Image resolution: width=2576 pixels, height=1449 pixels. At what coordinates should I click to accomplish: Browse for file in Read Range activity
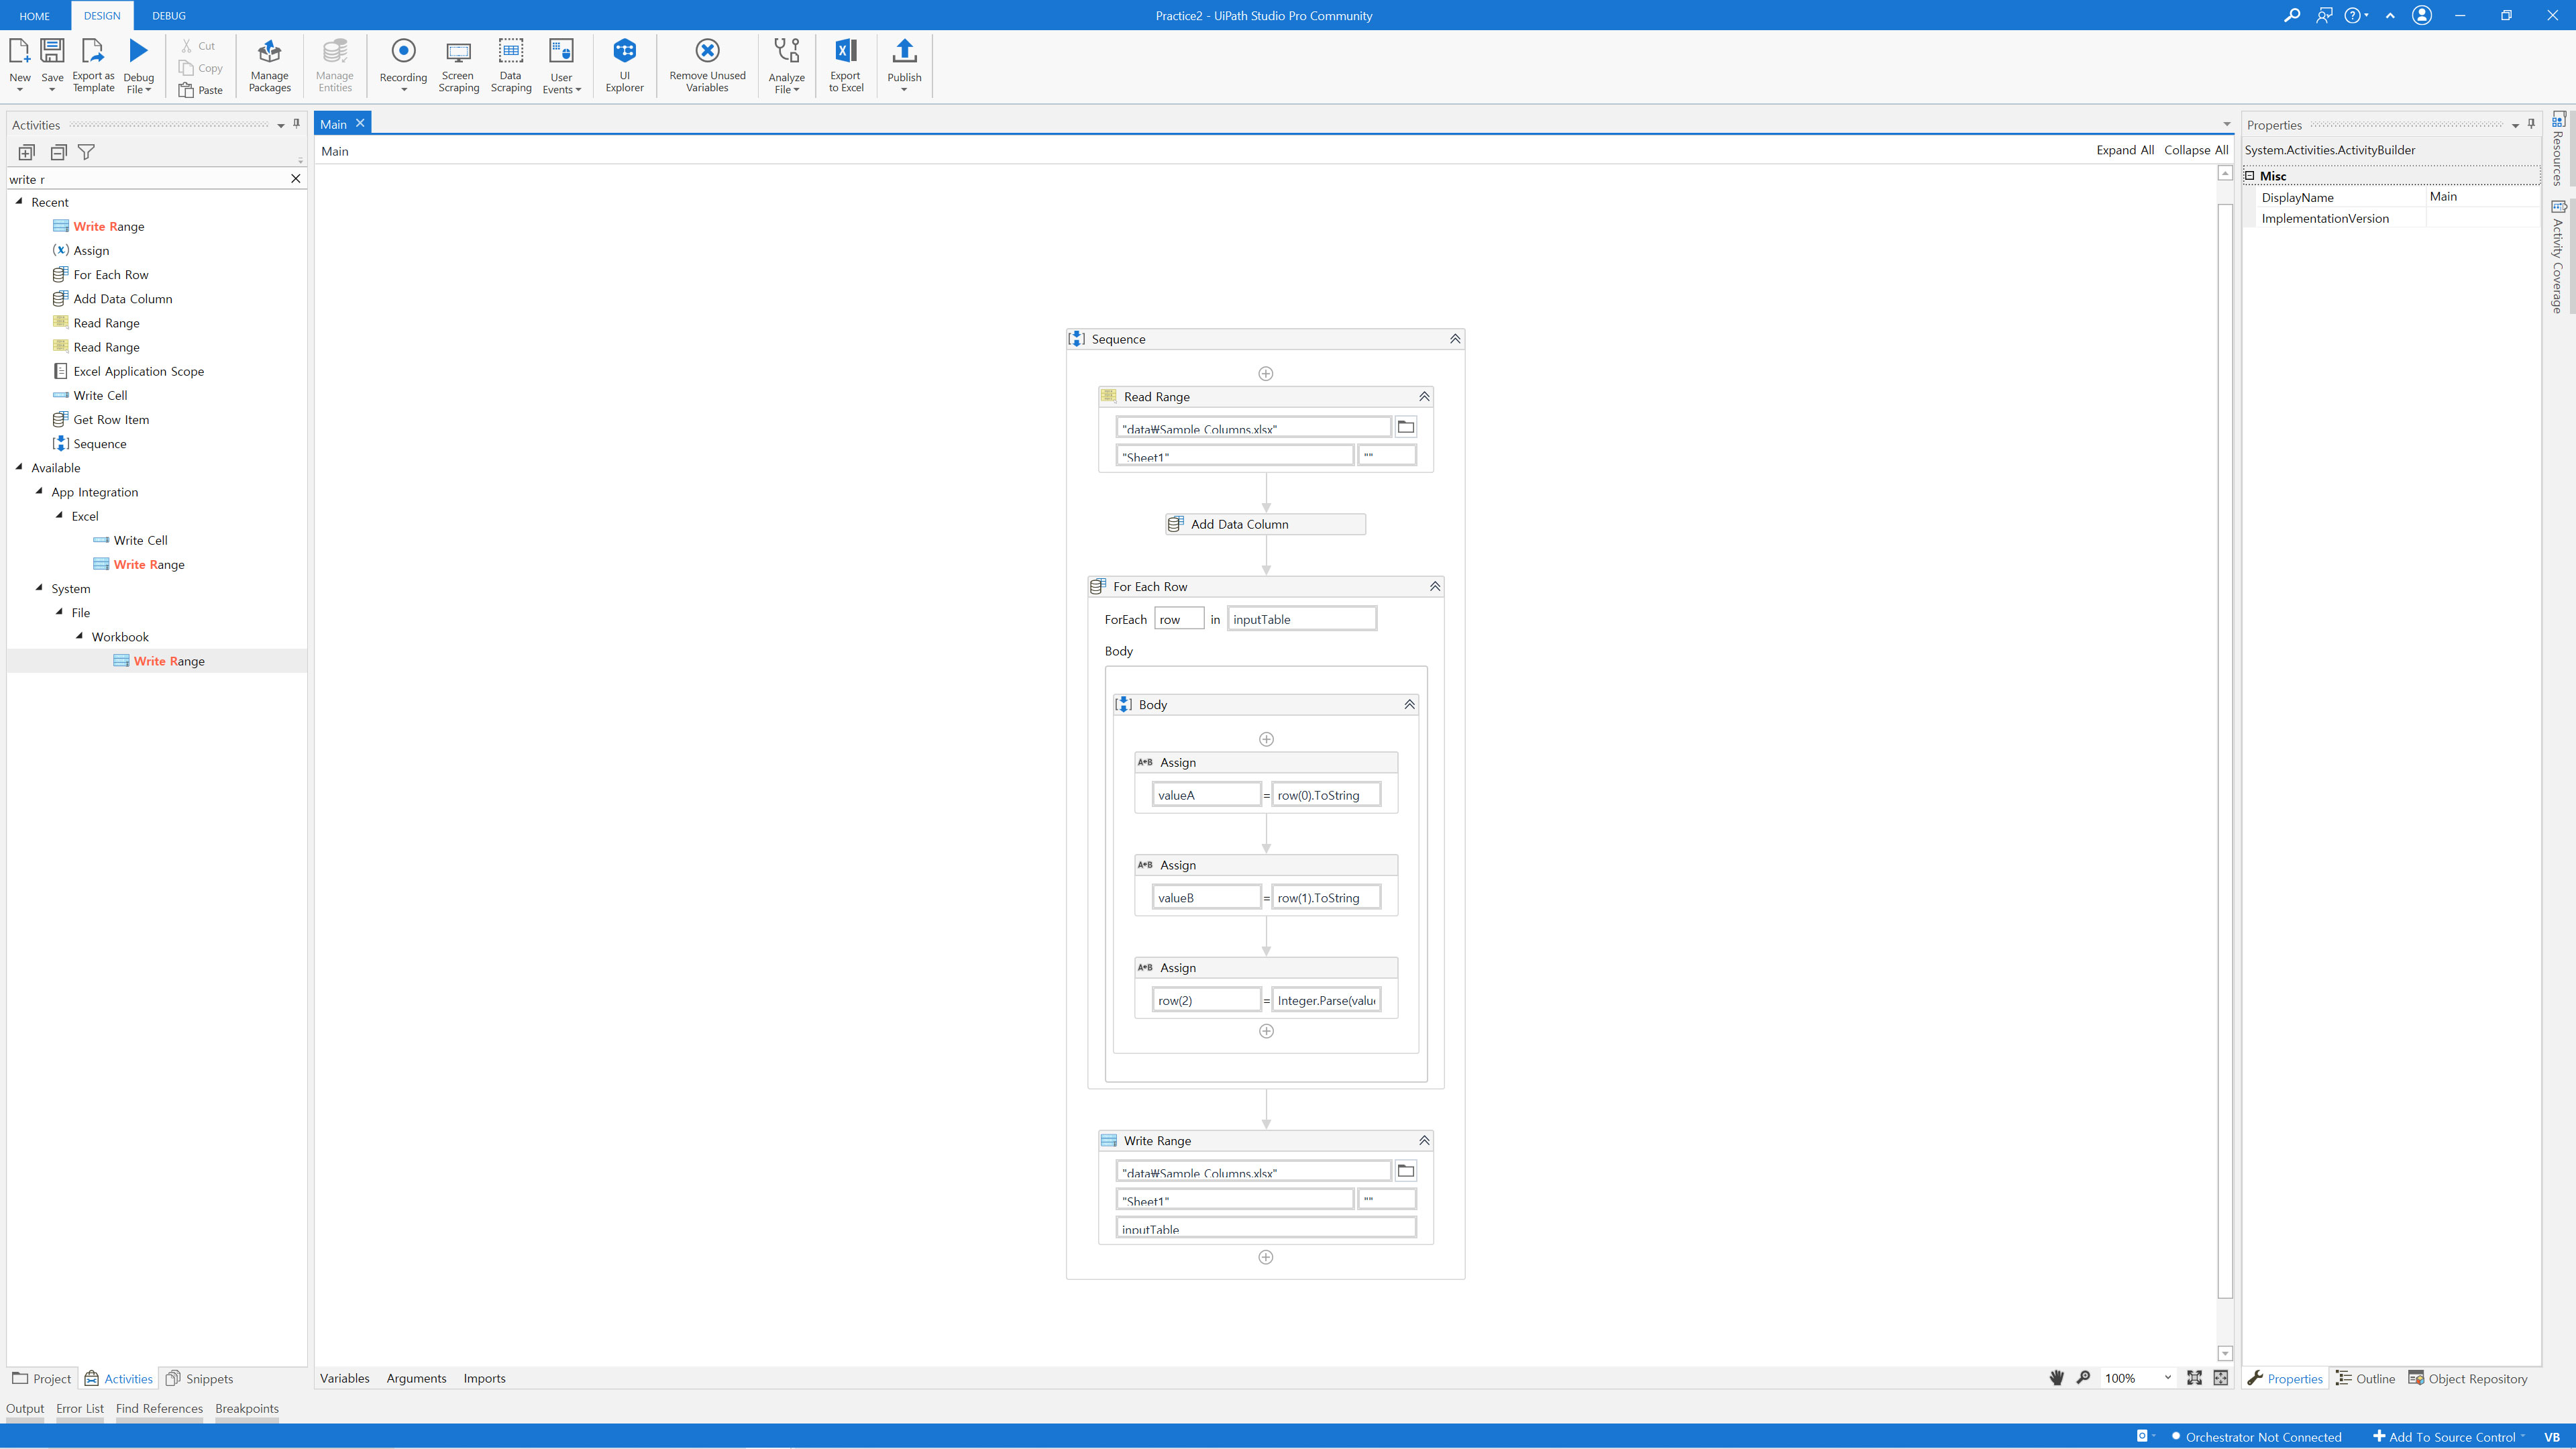1405,427
